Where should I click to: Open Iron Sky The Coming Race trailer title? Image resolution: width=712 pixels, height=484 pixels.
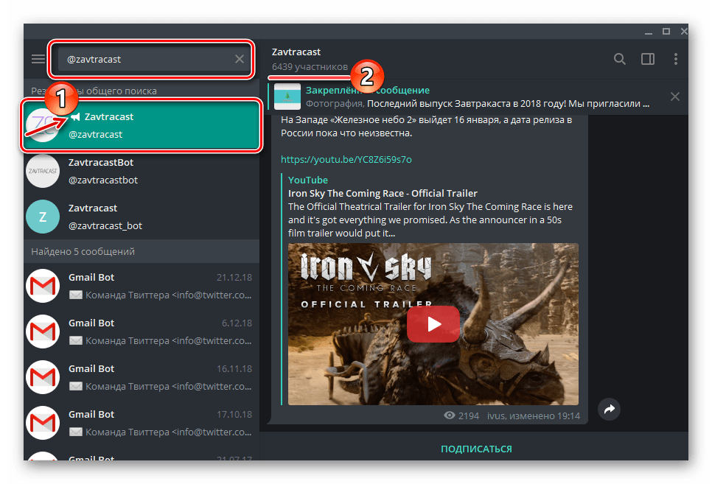(383, 194)
